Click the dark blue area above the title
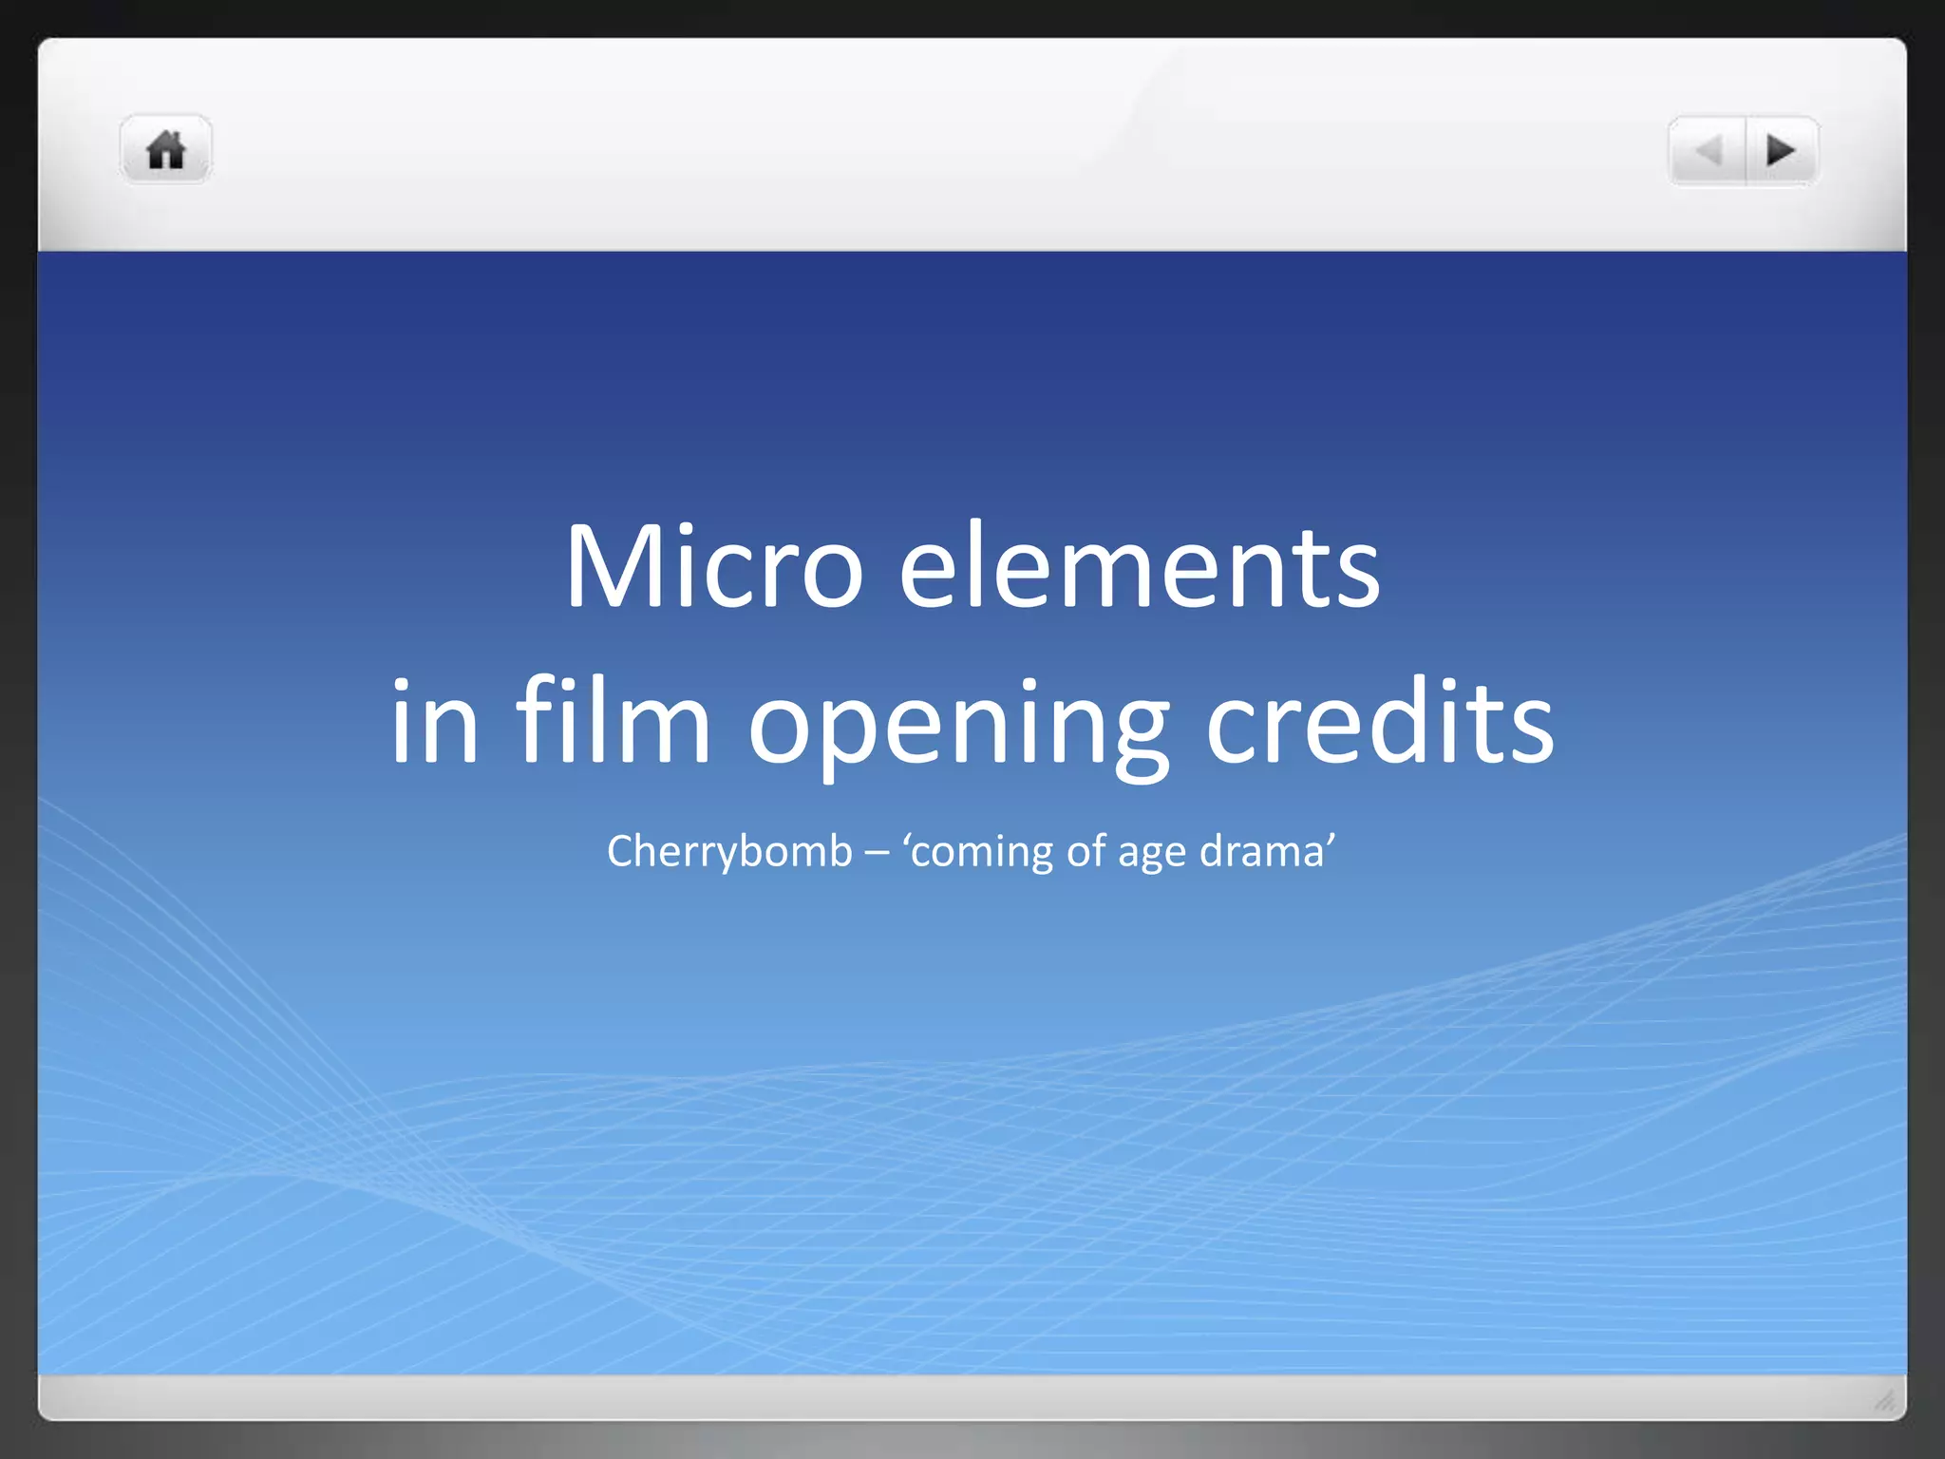This screenshot has width=1945, height=1459. tap(972, 361)
